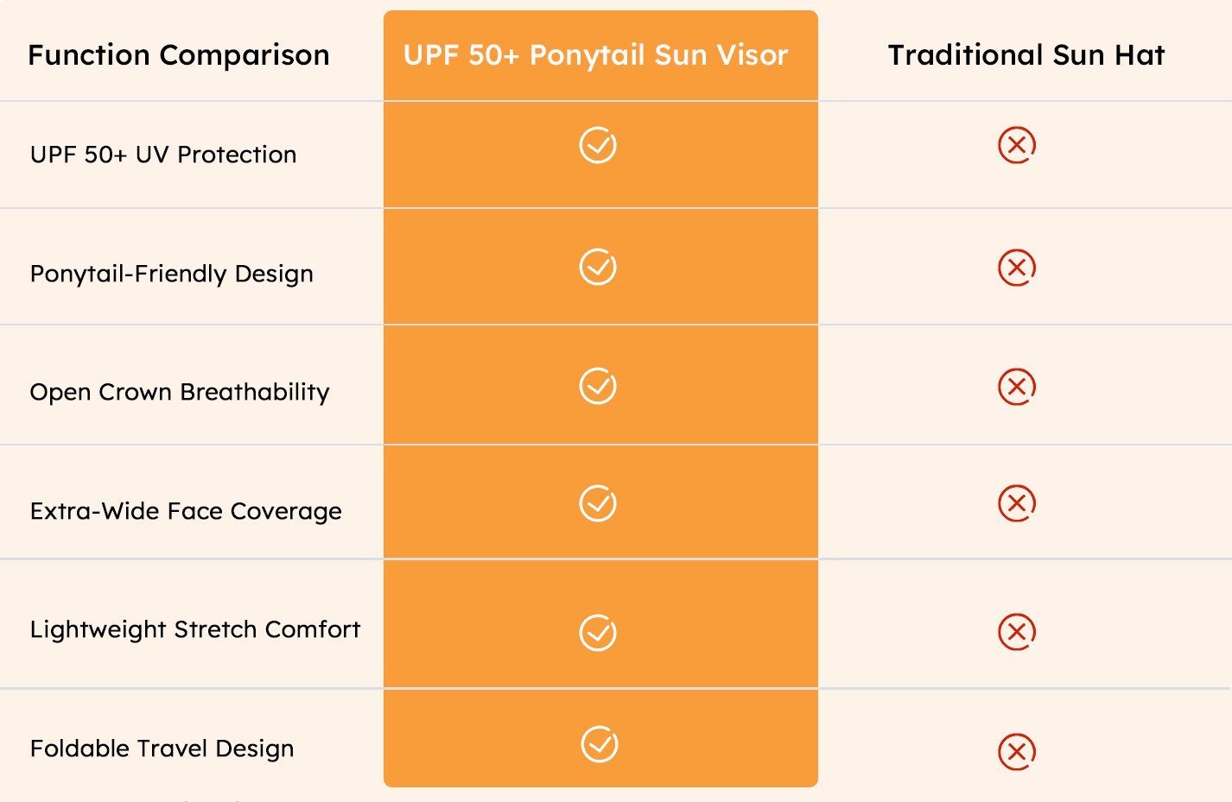Viewport: 1232px width, 802px height.
Task: Click the checkmark for Extra-Wide Face Coverage
Action: coord(598,503)
